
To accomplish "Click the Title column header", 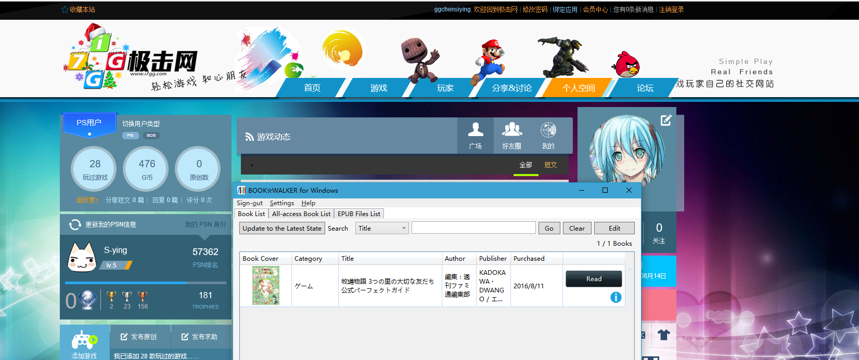I will [x=390, y=258].
